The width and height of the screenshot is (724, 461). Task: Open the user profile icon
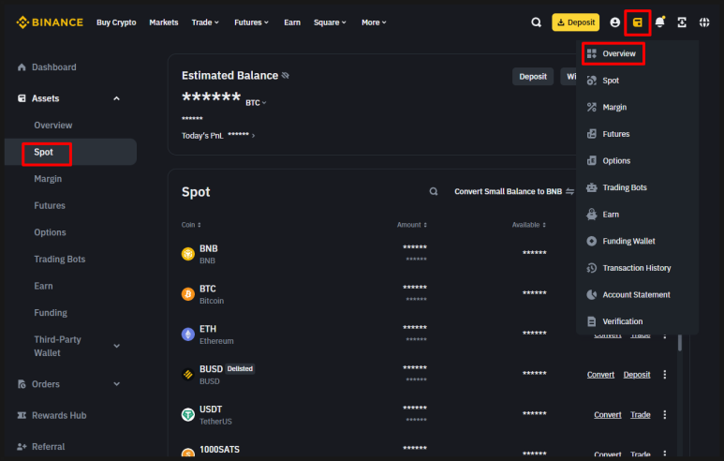pos(614,22)
